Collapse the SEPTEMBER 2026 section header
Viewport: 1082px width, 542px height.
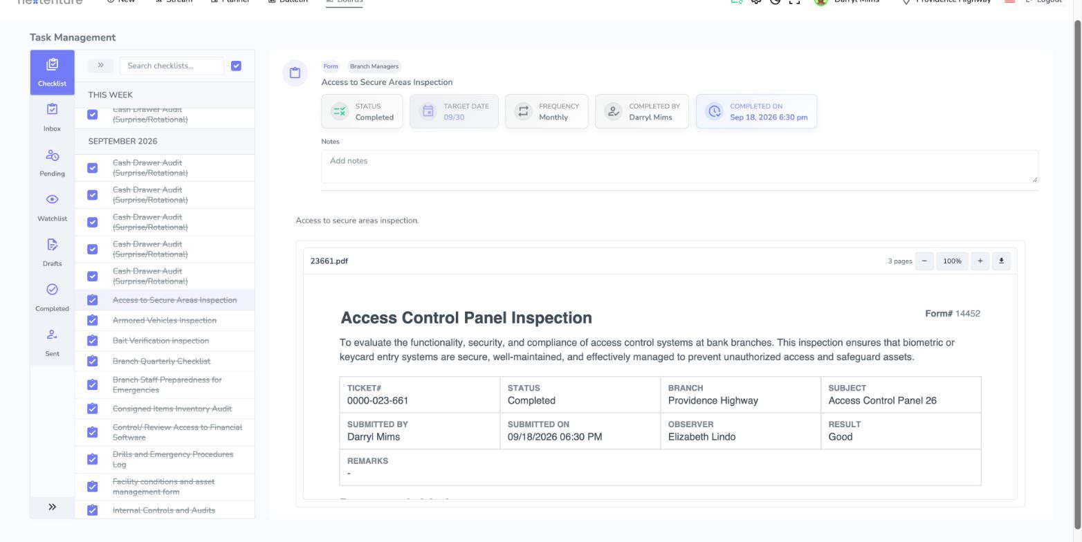[165, 141]
